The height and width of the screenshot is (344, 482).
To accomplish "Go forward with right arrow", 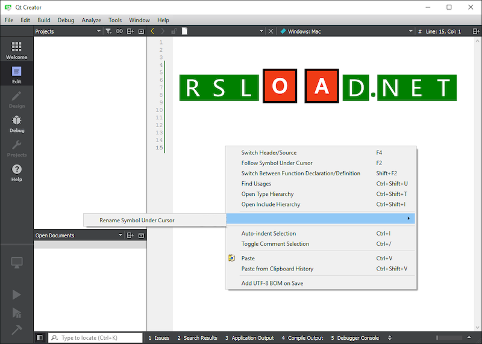I will point(163,31).
